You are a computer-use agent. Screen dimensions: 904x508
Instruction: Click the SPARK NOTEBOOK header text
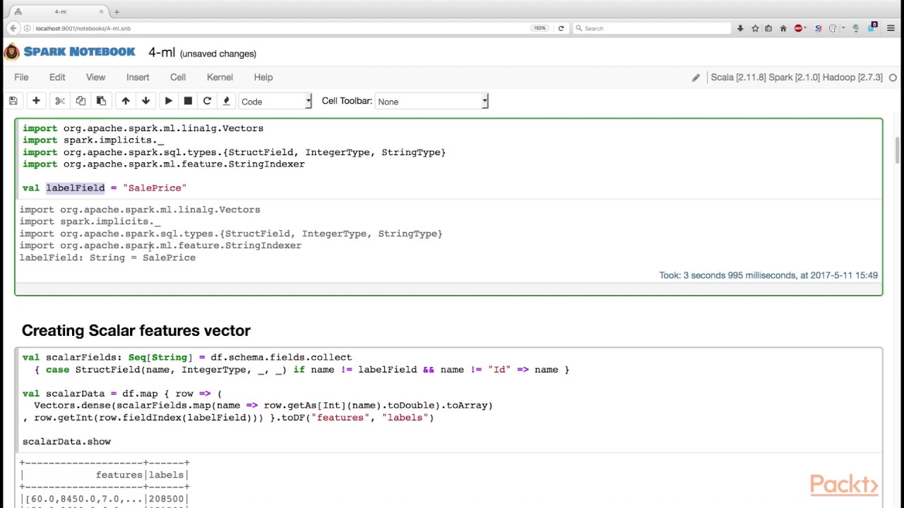79,52
